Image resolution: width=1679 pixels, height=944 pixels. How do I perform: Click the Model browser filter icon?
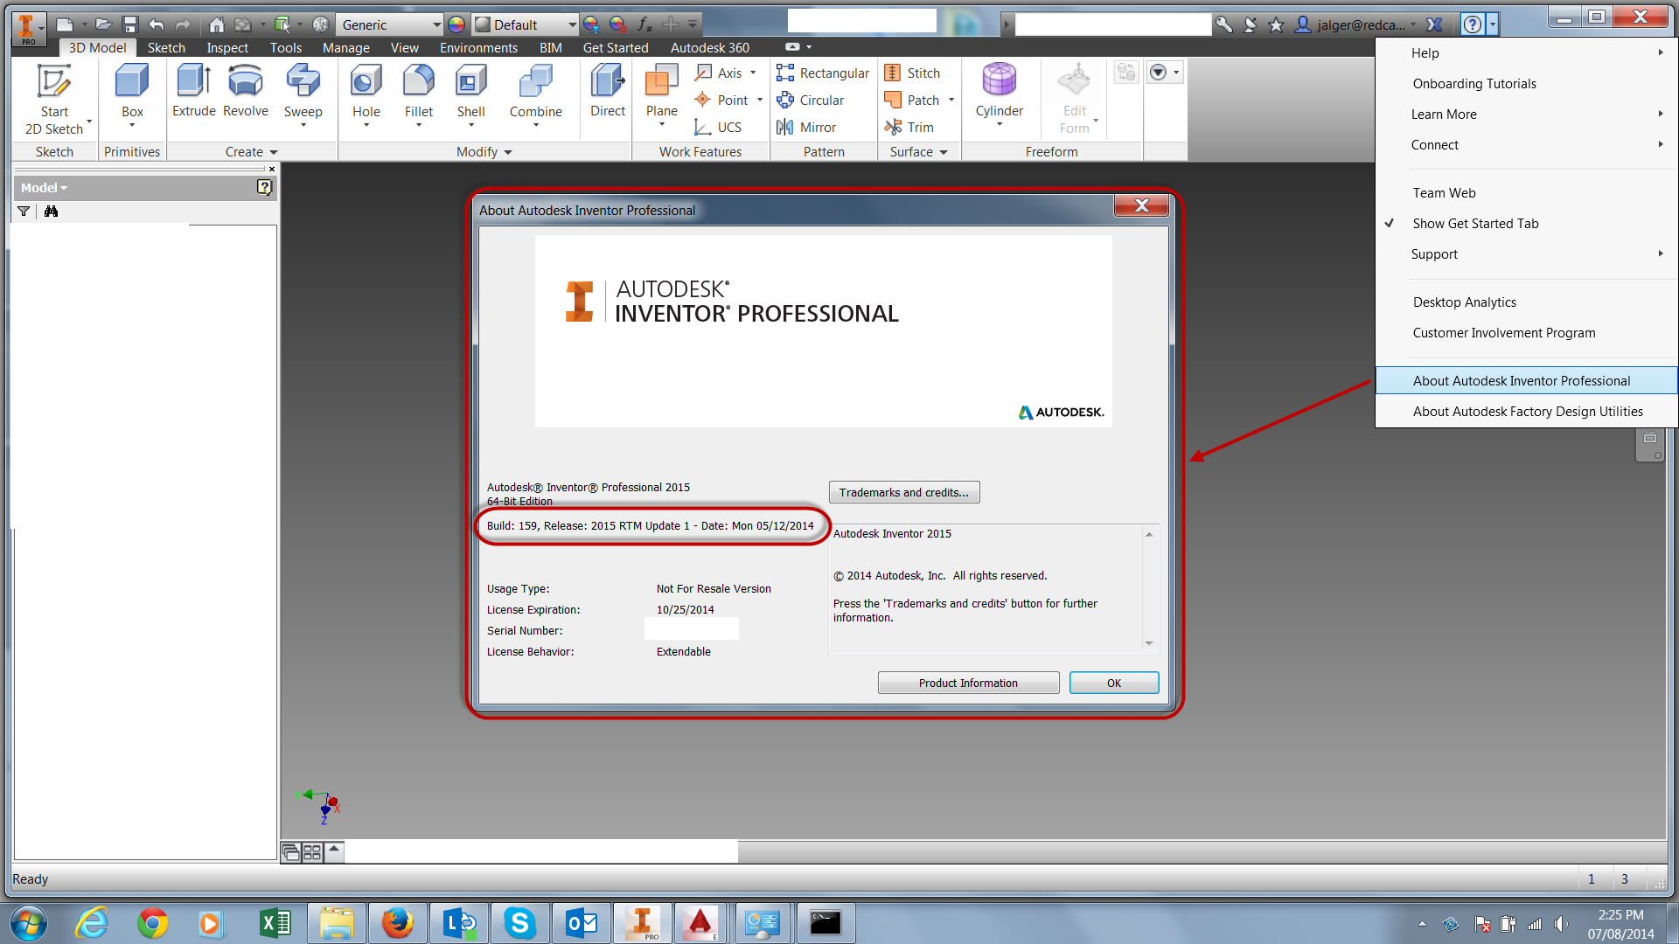(24, 212)
